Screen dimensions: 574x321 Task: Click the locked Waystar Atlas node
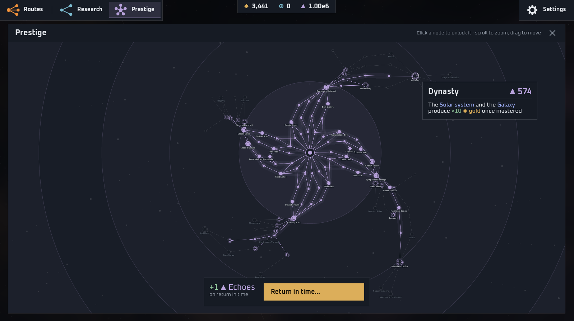(375, 208)
